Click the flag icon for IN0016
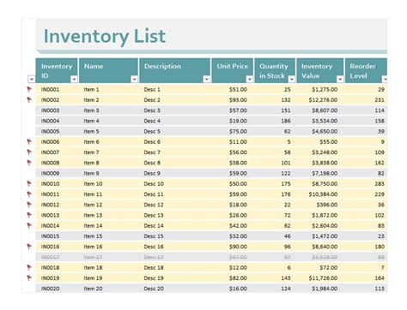407x310 pixels. pos(29,247)
